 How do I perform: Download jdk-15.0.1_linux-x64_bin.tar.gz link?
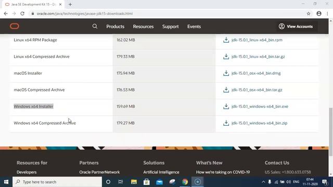click(258, 57)
